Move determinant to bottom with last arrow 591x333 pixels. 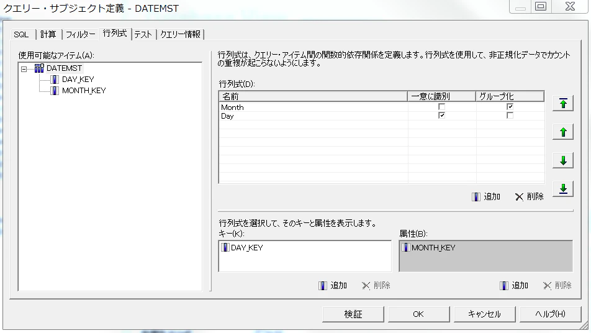563,189
